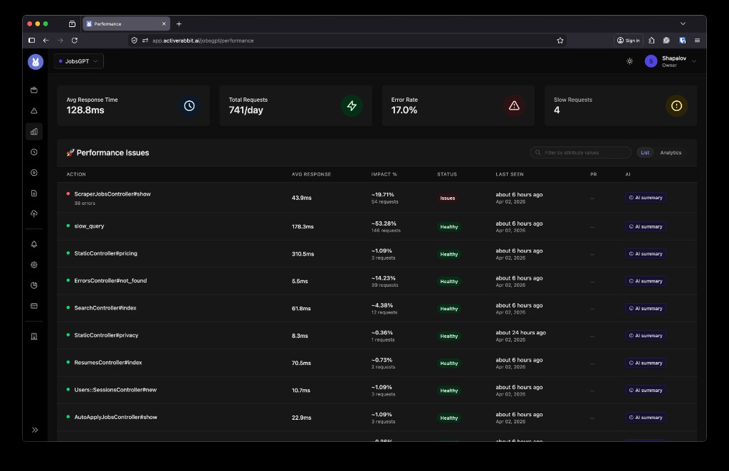Open AI summary for SearchController#index

[x=645, y=308]
